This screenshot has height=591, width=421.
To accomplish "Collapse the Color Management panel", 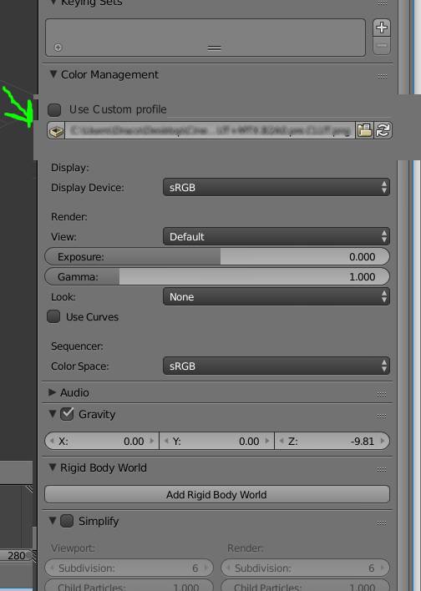I will (53, 74).
